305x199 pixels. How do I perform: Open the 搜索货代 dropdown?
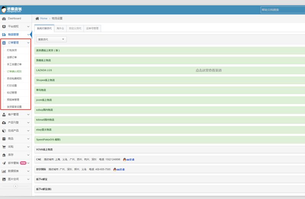click(x=51, y=40)
